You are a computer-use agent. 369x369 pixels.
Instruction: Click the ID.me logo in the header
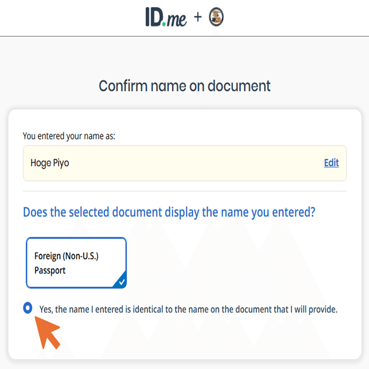click(x=166, y=17)
